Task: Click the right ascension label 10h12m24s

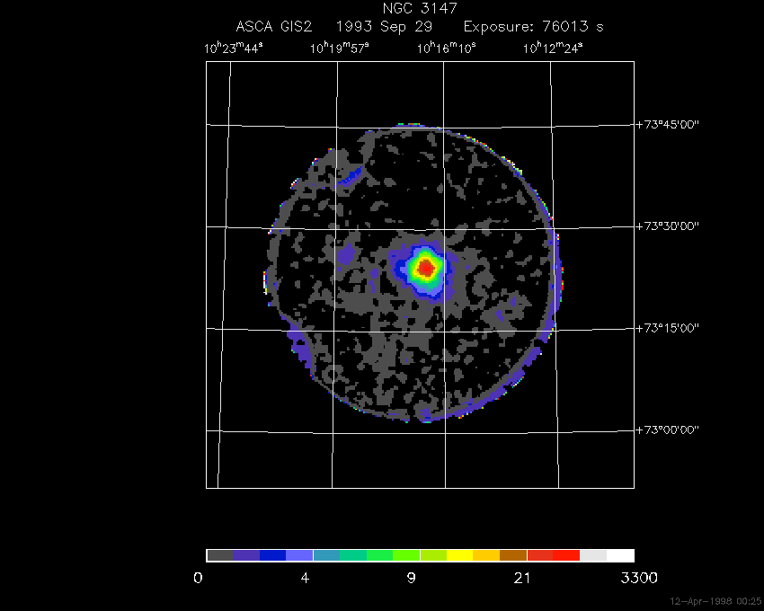Action: click(553, 49)
